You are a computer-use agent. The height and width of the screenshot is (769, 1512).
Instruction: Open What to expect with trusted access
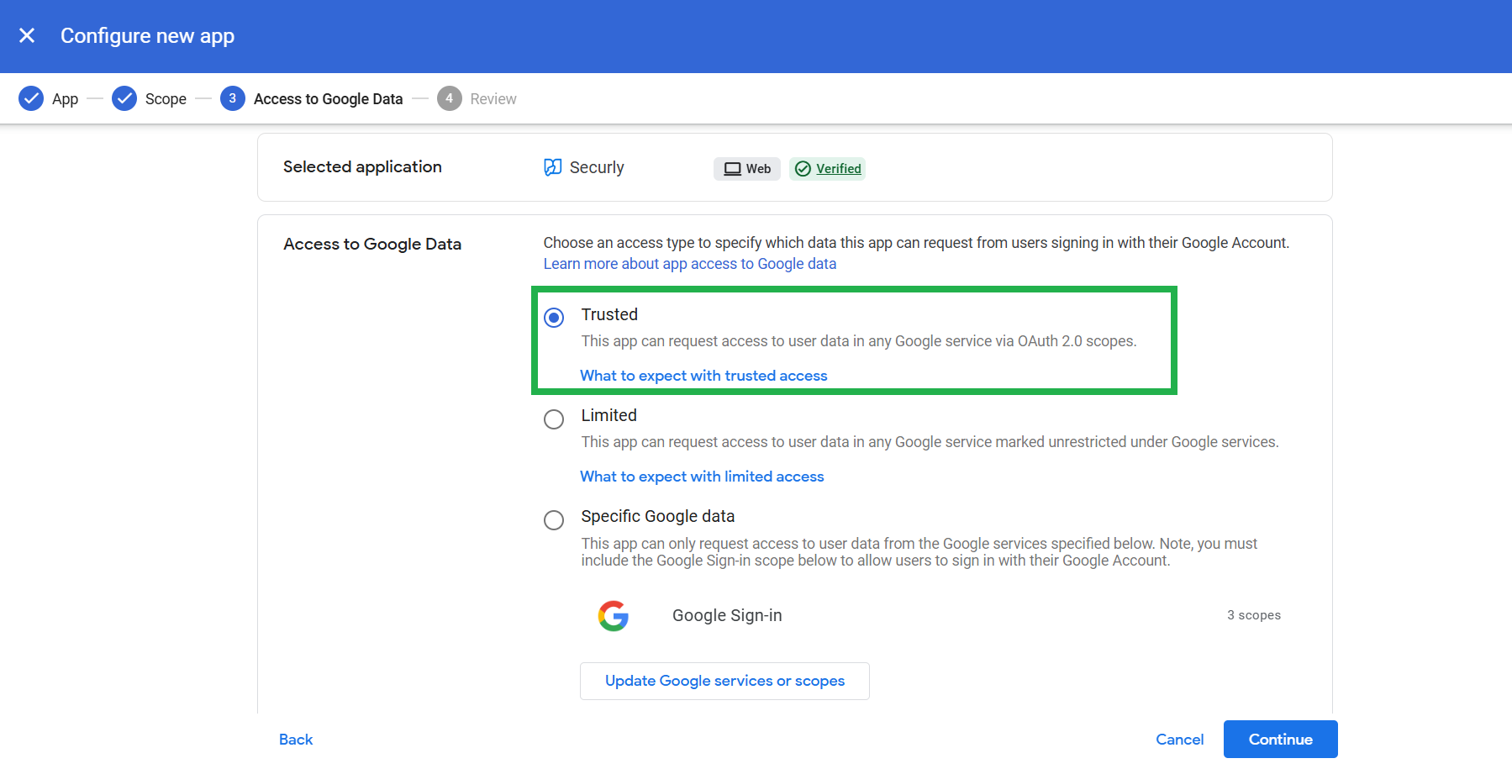tap(703, 376)
